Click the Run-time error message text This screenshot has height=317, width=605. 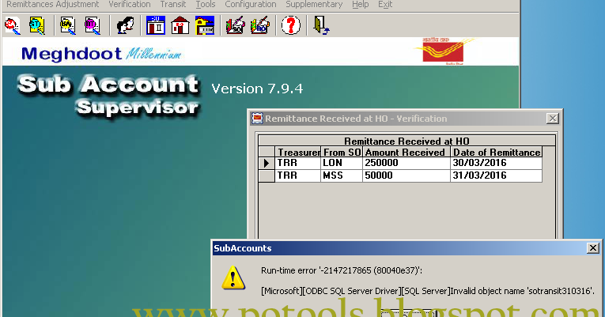[x=342, y=270]
